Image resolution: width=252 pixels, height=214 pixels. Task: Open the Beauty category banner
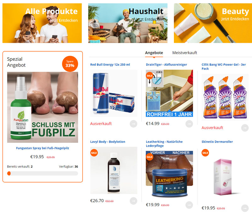(x=213, y=23)
